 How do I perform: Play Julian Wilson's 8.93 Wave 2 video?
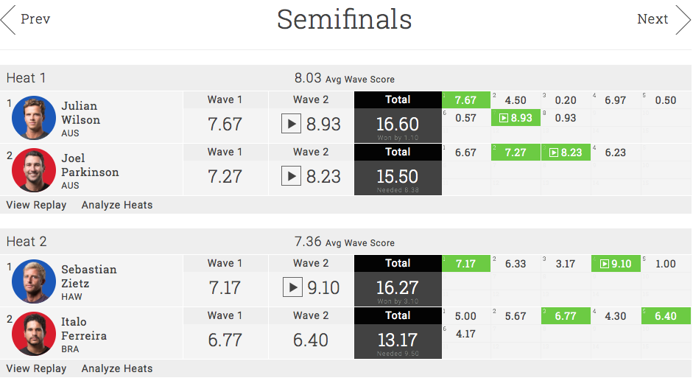[292, 124]
